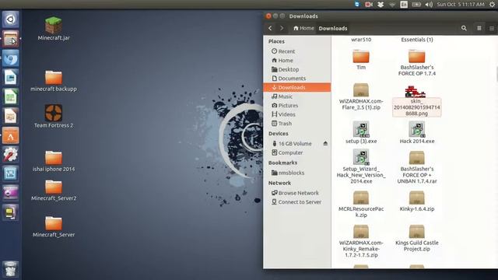Select Team Fortress 2 desktop shortcut
The height and width of the screenshot is (280, 498).
[54, 116]
